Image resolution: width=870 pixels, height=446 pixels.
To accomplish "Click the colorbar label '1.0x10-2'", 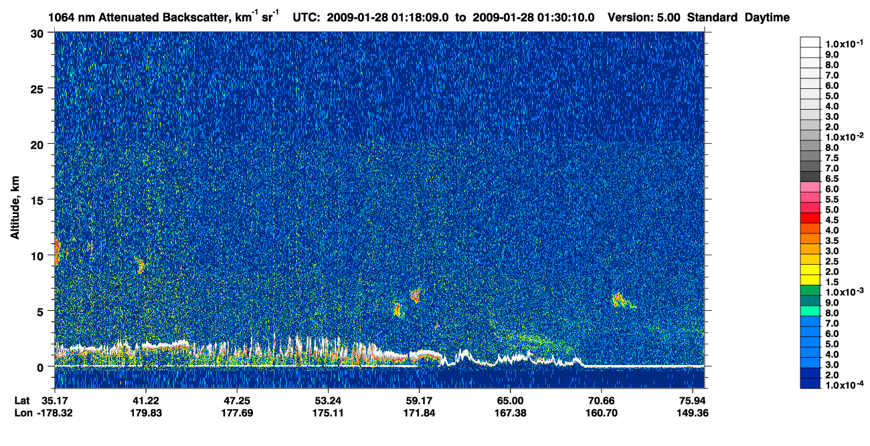I will pyautogui.click(x=843, y=136).
